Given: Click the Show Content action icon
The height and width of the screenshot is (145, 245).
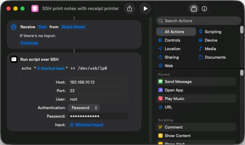Looking at the screenshot, I should [x=160, y=136].
